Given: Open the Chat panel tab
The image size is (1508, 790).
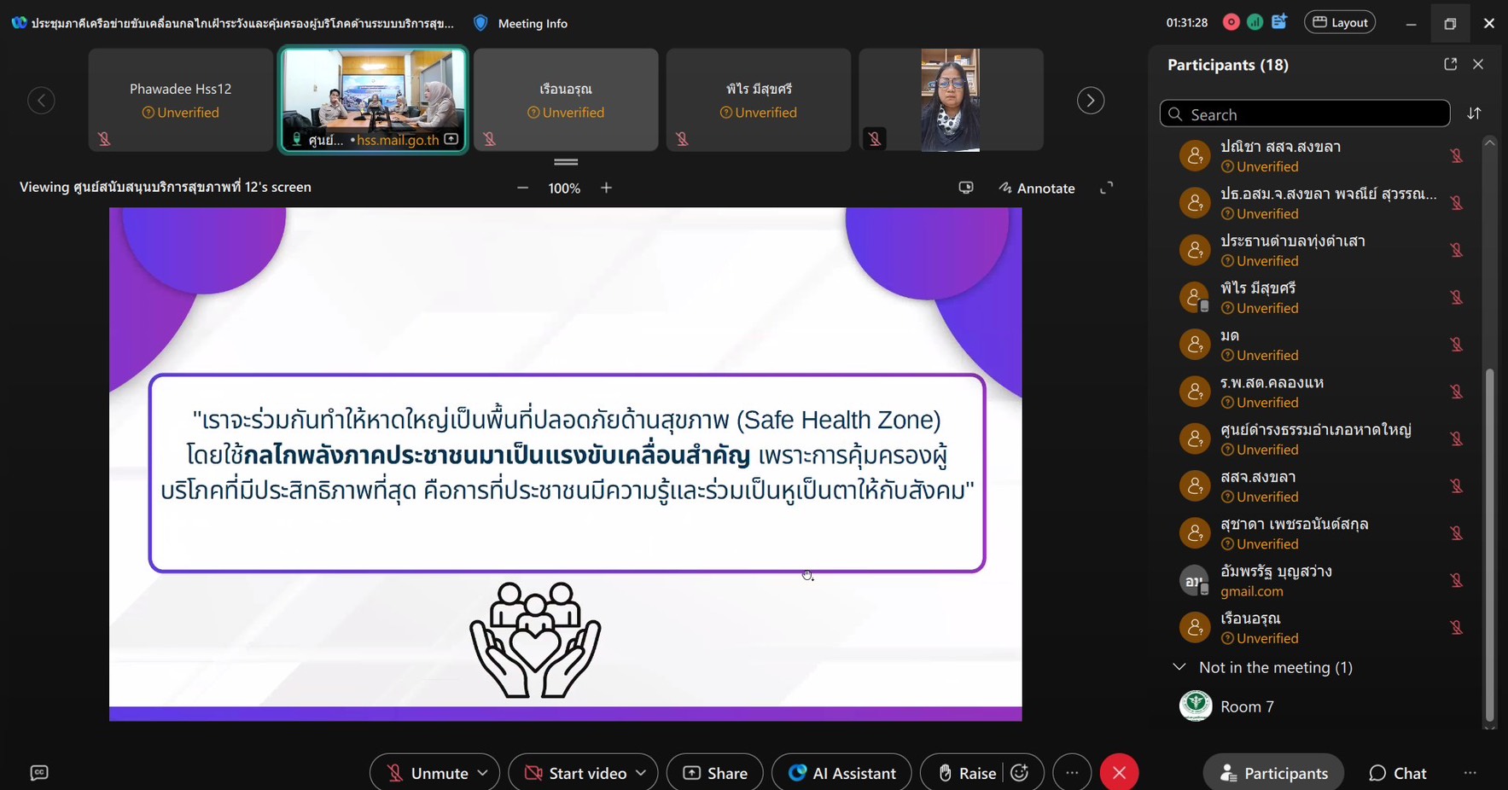Looking at the screenshot, I should click(1397, 773).
